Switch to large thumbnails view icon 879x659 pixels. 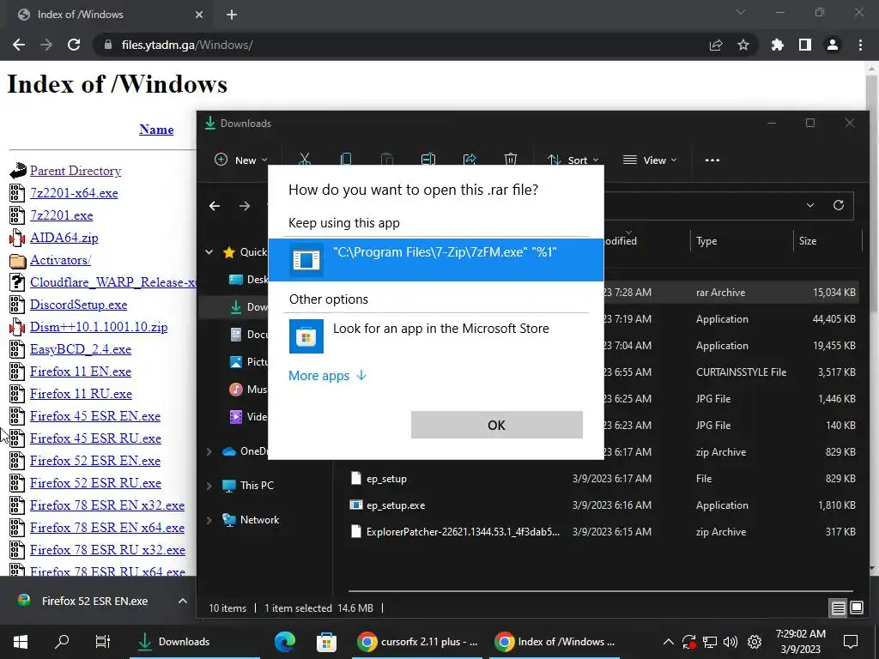[x=857, y=608]
